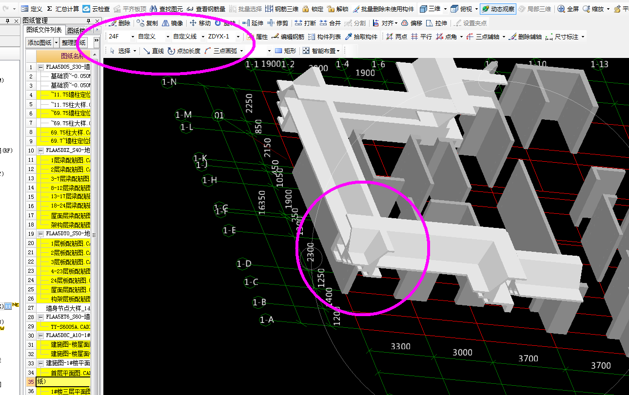Image resolution: width=629 pixels, height=395 pixels.
Task: Run 汇总计算 summary calculation
Action: click(x=63, y=9)
